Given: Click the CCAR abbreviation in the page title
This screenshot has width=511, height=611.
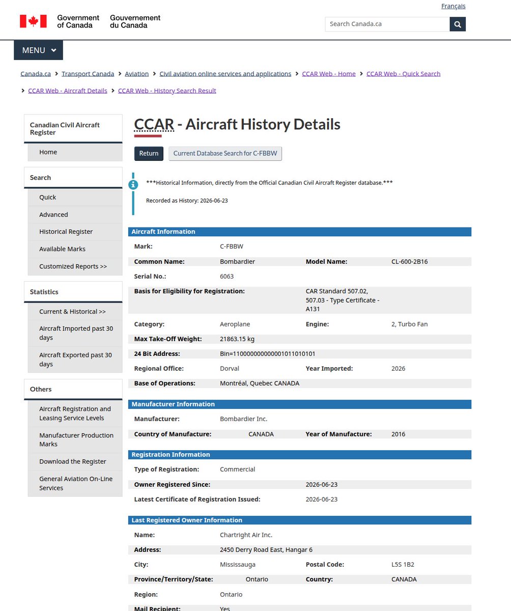Looking at the screenshot, I should (x=154, y=124).
